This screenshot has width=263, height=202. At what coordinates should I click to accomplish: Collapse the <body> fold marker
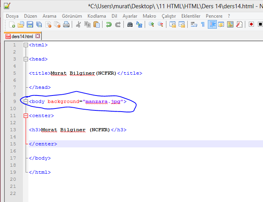pos(26,101)
